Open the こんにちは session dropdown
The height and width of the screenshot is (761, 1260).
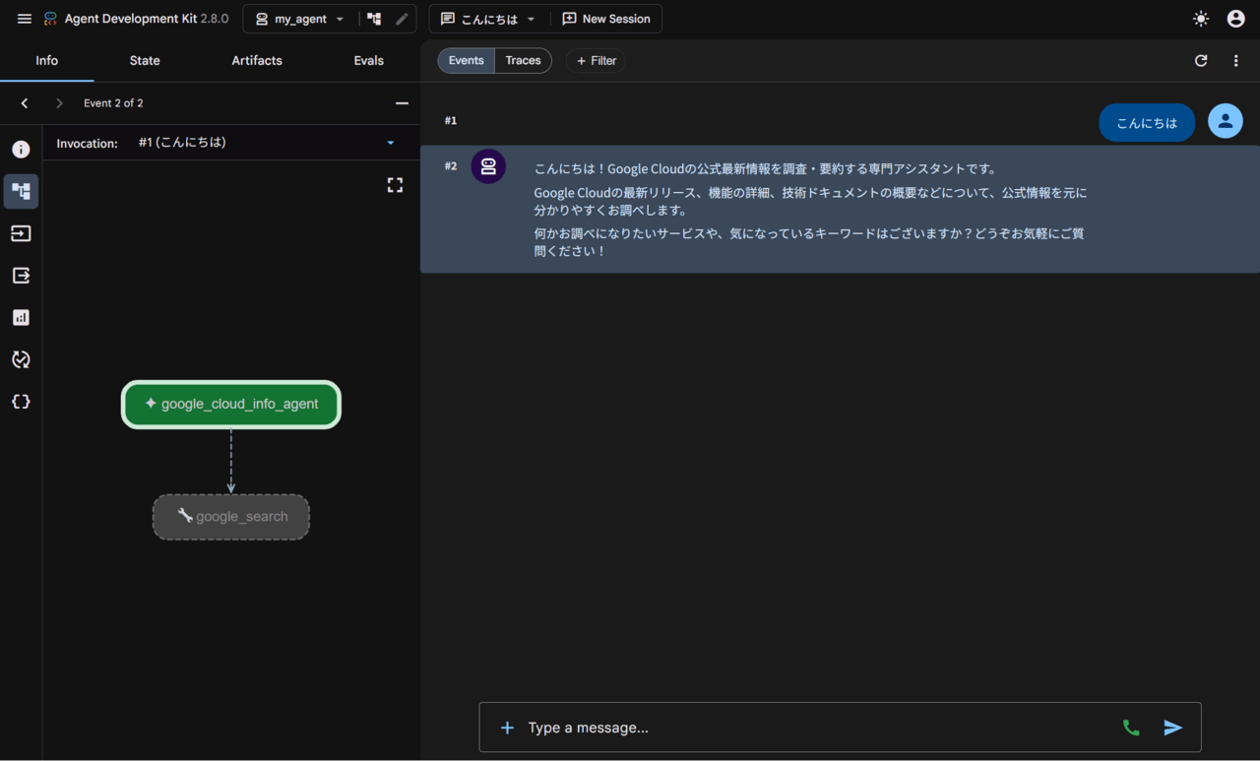click(488, 19)
